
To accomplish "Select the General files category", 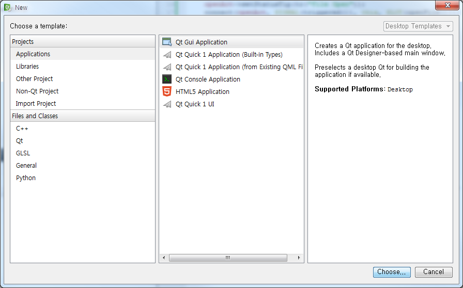I will pyautogui.click(x=82, y=166).
